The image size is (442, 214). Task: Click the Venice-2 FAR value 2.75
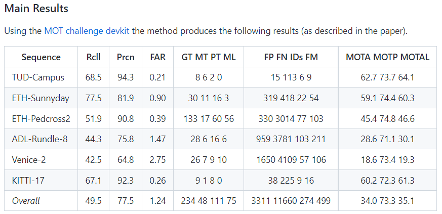[157, 160]
